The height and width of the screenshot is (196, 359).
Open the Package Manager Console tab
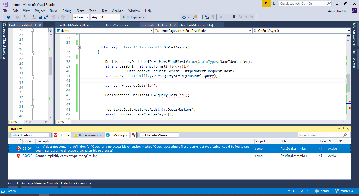(x=40, y=183)
